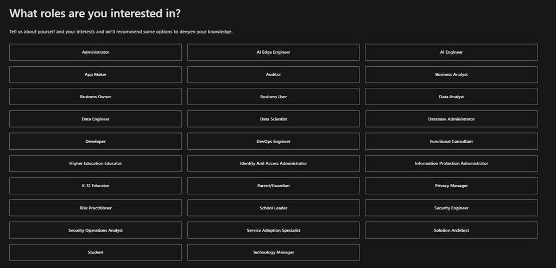Click the Developer role button

(x=96, y=141)
